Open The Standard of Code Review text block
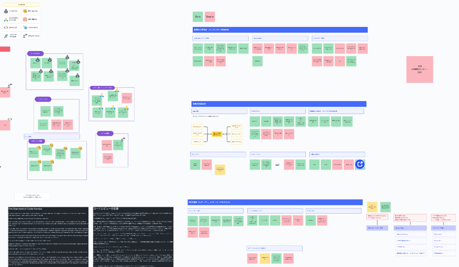This screenshot has height=267, width=459. (x=48, y=237)
